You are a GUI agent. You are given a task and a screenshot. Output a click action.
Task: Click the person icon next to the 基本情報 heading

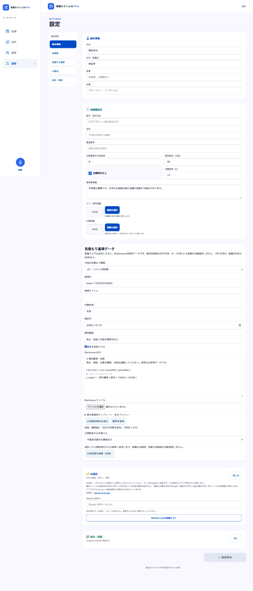coord(88,39)
